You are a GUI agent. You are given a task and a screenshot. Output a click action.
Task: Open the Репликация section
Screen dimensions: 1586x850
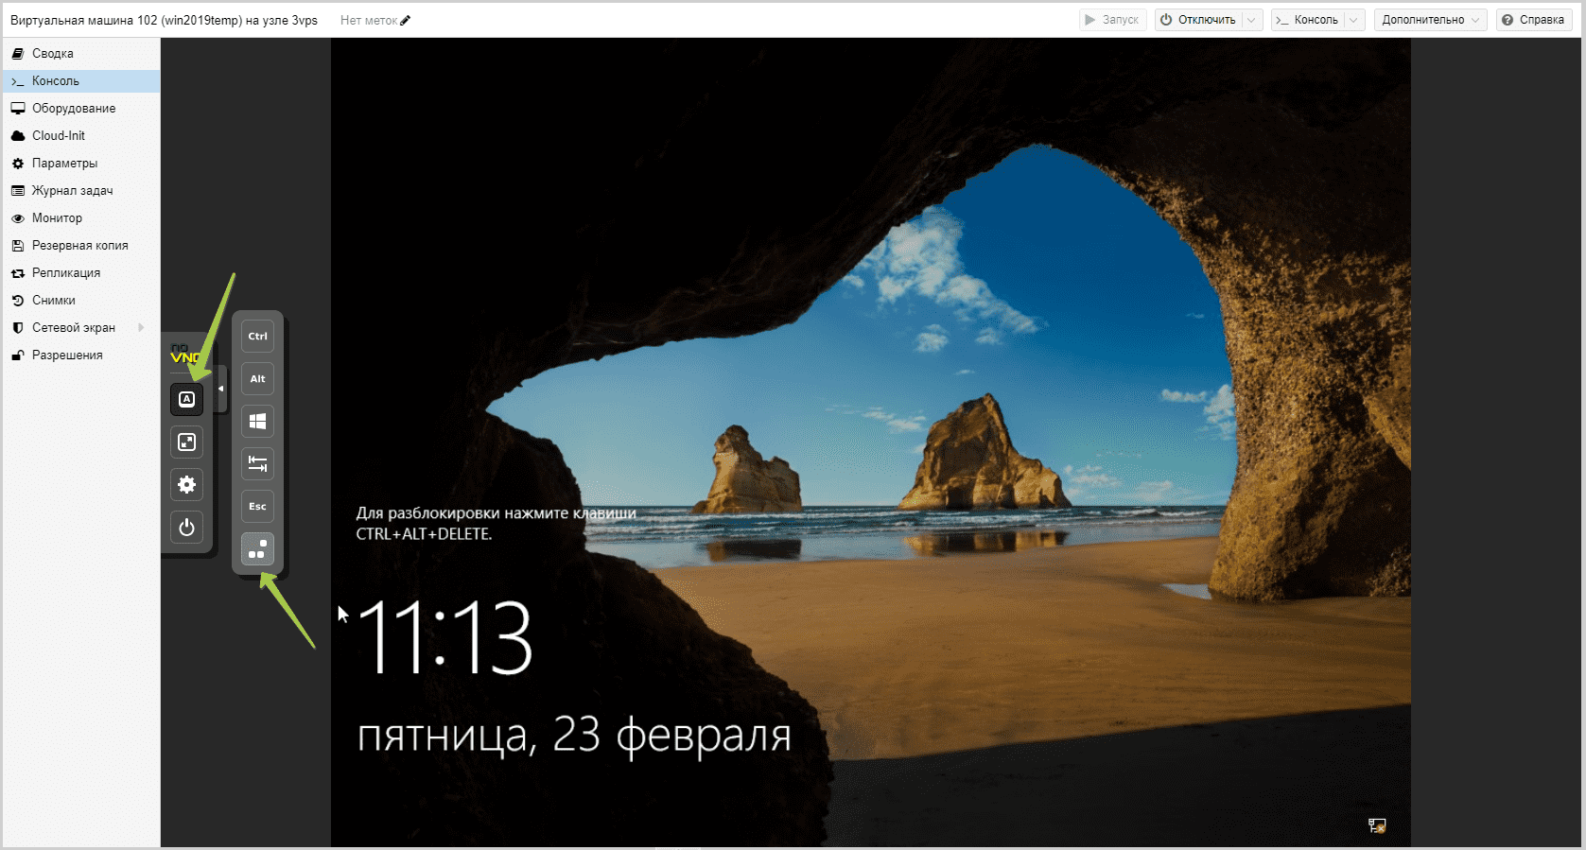(x=81, y=272)
